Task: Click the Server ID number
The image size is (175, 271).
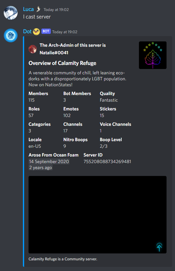Action: click(x=107, y=162)
